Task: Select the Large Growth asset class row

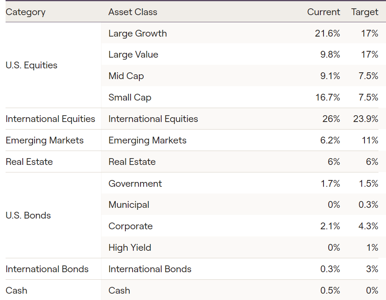Action: coord(138,33)
